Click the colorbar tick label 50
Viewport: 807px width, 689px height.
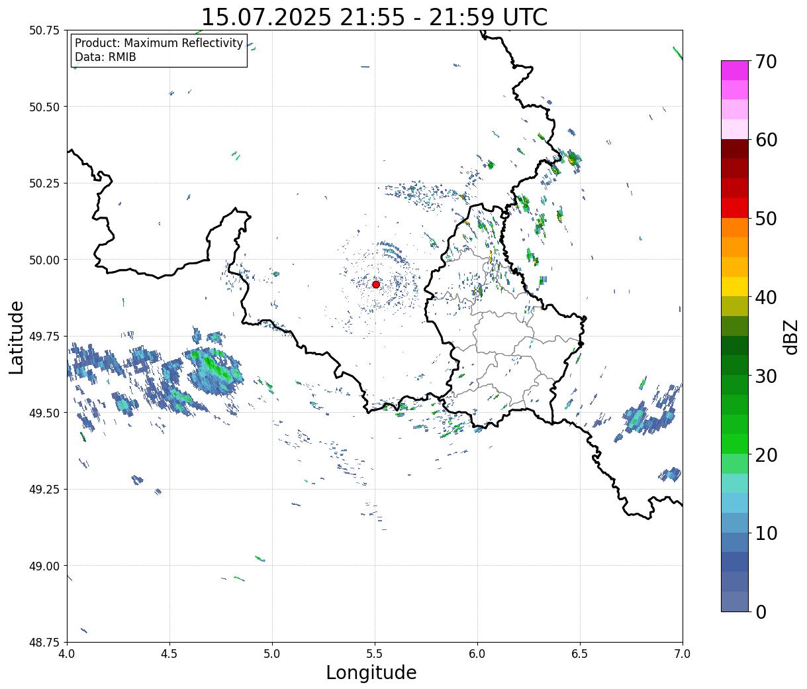click(765, 219)
